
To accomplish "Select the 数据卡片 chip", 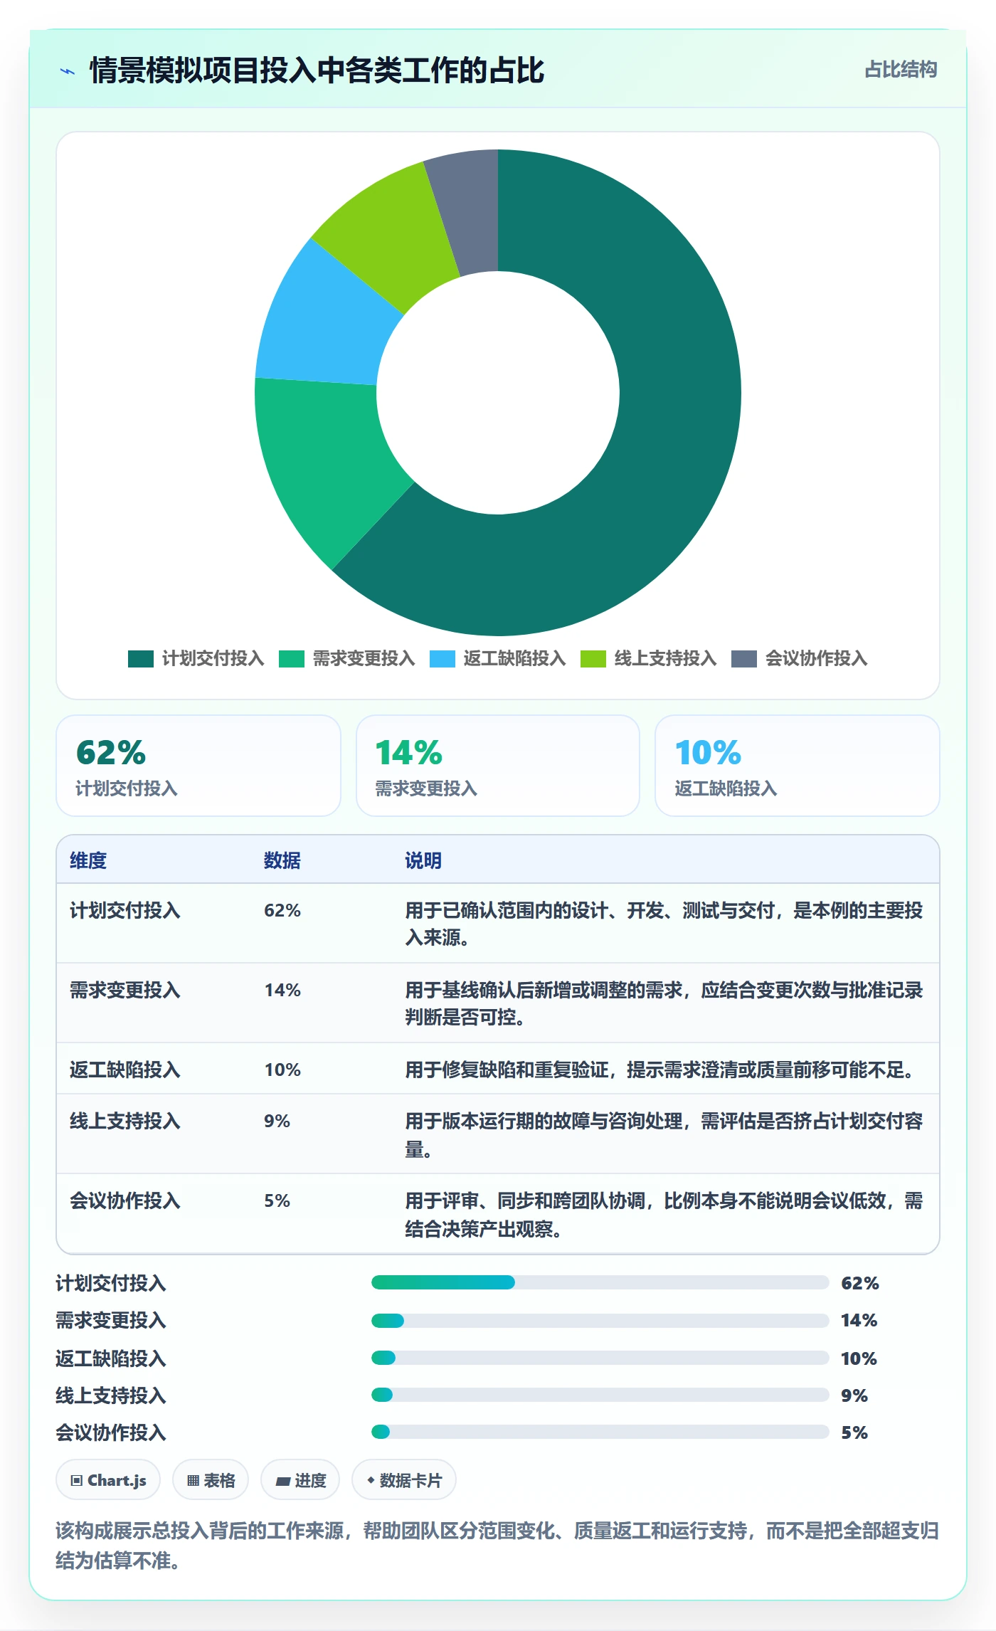I will tap(404, 1480).
